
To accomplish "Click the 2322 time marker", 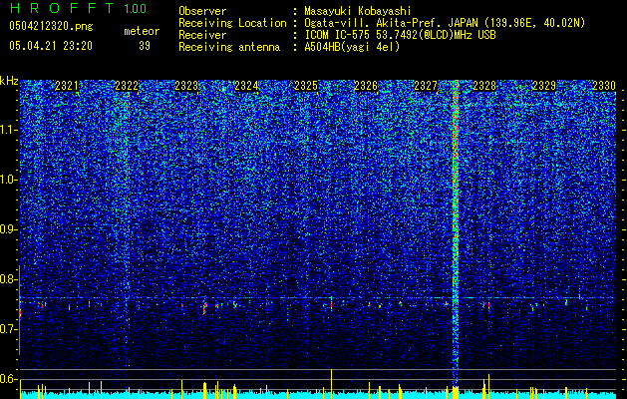I will 127,86.
